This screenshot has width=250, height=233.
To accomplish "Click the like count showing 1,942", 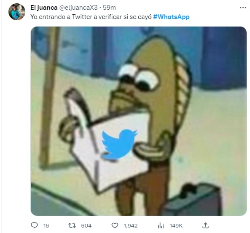I will pyautogui.click(x=130, y=226).
